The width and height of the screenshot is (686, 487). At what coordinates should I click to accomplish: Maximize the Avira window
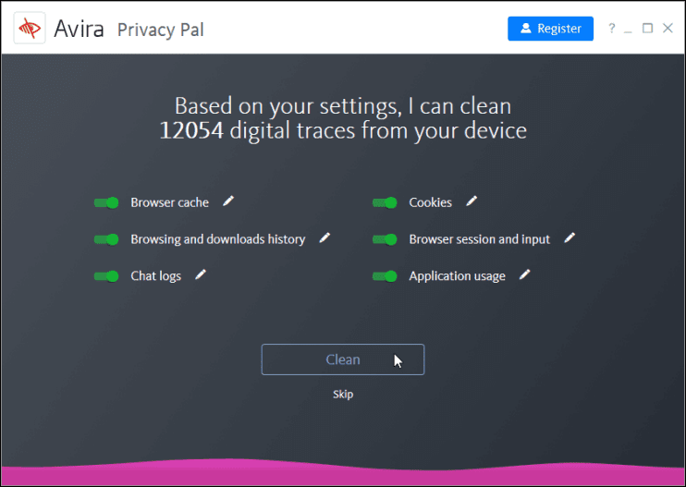[x=648, y=29]
